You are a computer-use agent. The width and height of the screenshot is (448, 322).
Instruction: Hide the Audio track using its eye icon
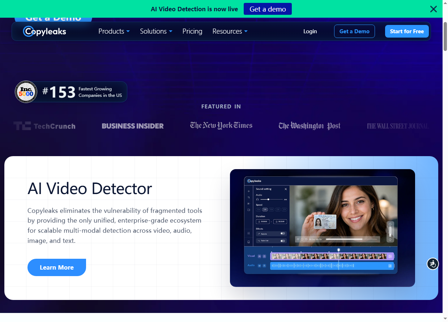(x=259, y=266)
